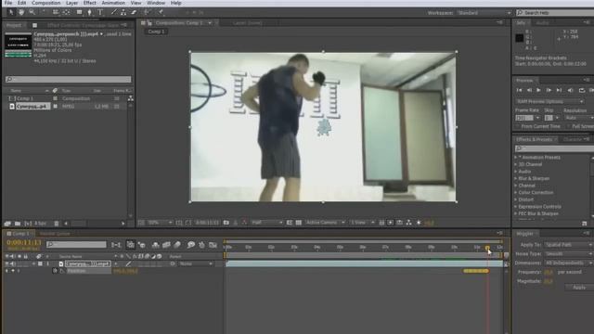Select Comp 1 in the Project list

(25, 98)
